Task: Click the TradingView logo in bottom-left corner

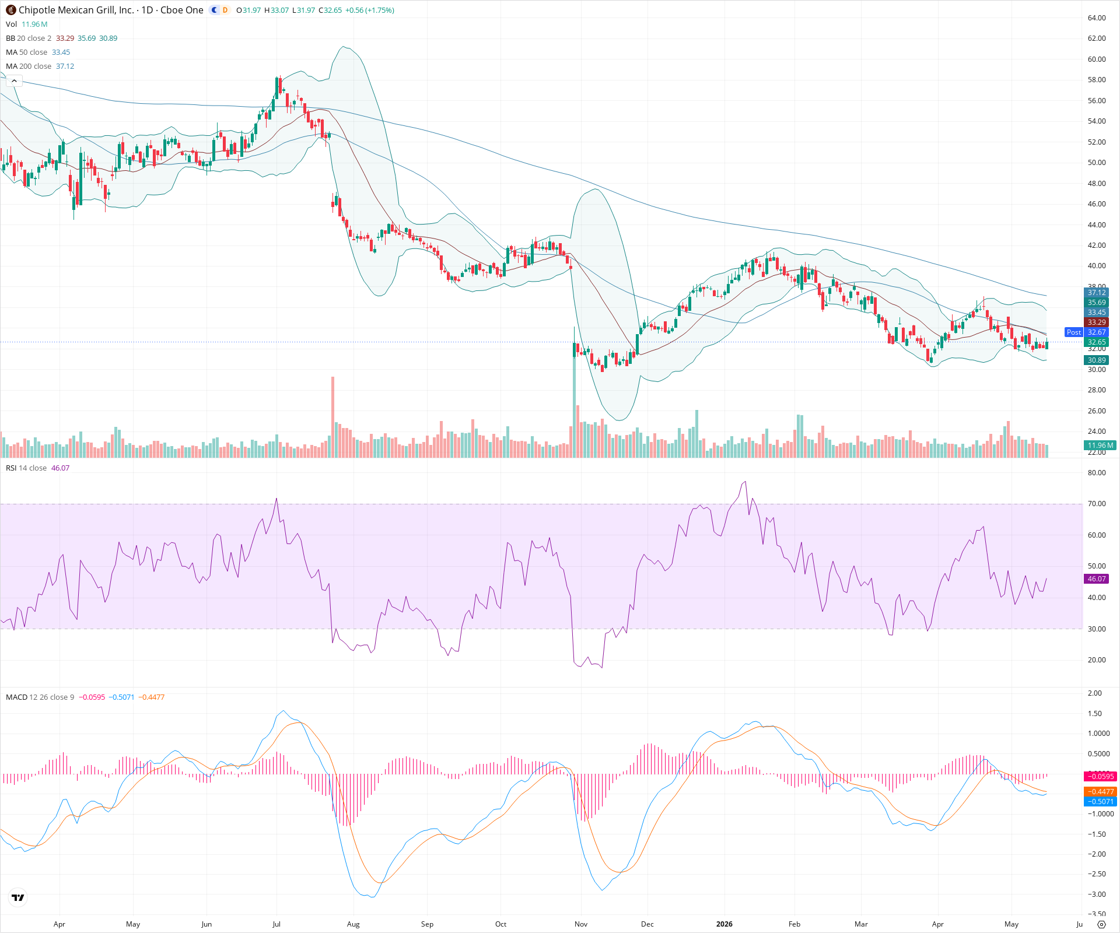Action: pyautogui.click(x=18, y=897)
